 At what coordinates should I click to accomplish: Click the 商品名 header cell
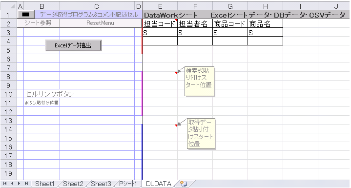265,23
